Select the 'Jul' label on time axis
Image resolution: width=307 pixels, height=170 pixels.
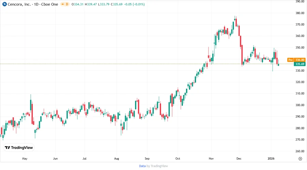point(84,159)
